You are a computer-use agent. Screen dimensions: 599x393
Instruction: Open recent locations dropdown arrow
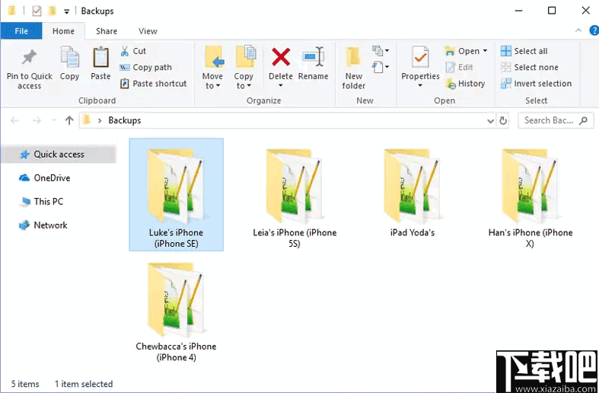[54, 120]
